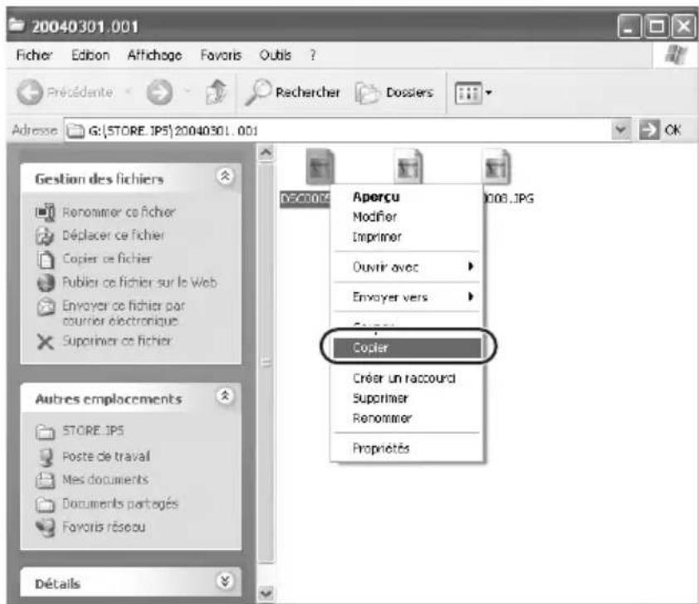The height and width of the screenshot is (604, 699).
Task: Click Déplacer ce fichier icon
Action: [45, 236]
